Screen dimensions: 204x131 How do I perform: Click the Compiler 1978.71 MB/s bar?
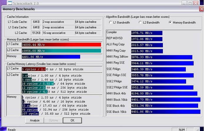(147, 33)
